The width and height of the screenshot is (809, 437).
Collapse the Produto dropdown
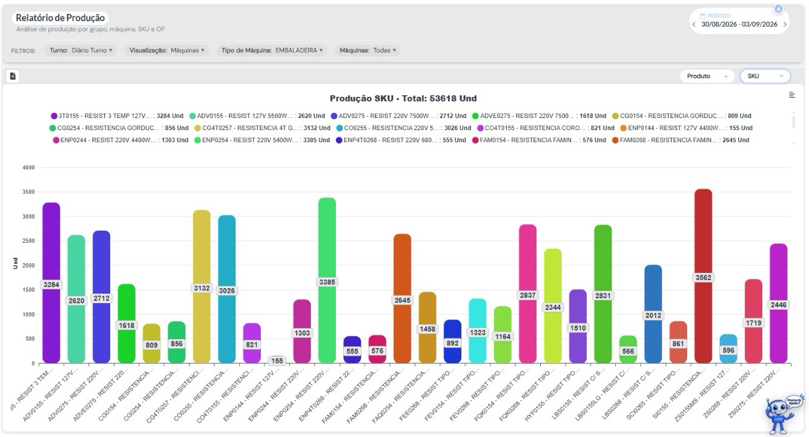[x=707, y=76]
